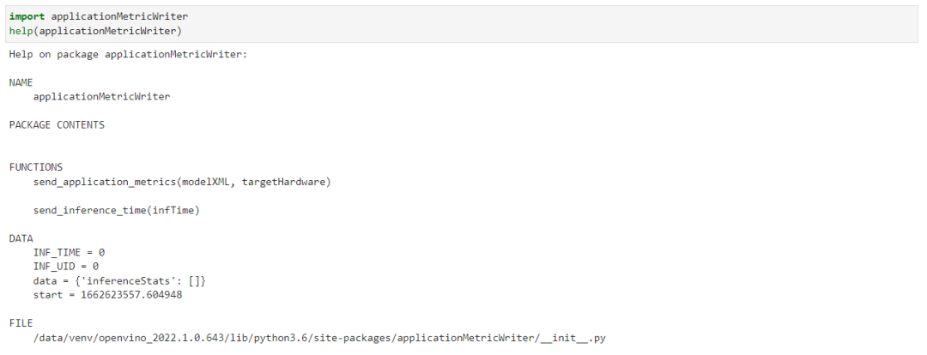Image resolution: width=927 pixels, height=355 pixels.
Task: Click the INF_TIME = 0 line
Action: [69, 252]
